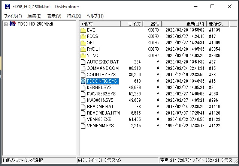Open the ヘルプ(H) menu

coord(95,16)
